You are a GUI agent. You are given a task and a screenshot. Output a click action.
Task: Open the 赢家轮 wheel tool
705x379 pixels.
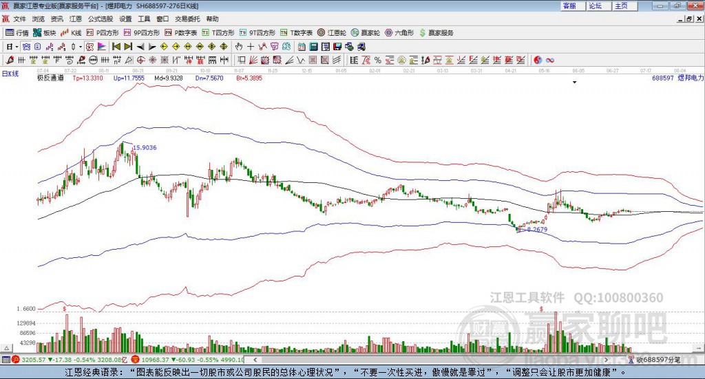point(366,33)
